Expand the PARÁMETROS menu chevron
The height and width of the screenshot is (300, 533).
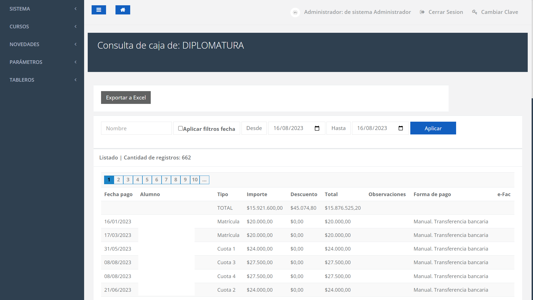76,62
